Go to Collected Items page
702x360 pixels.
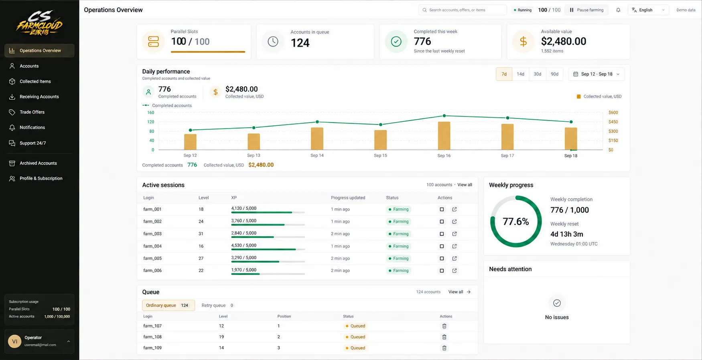[39, 81]
